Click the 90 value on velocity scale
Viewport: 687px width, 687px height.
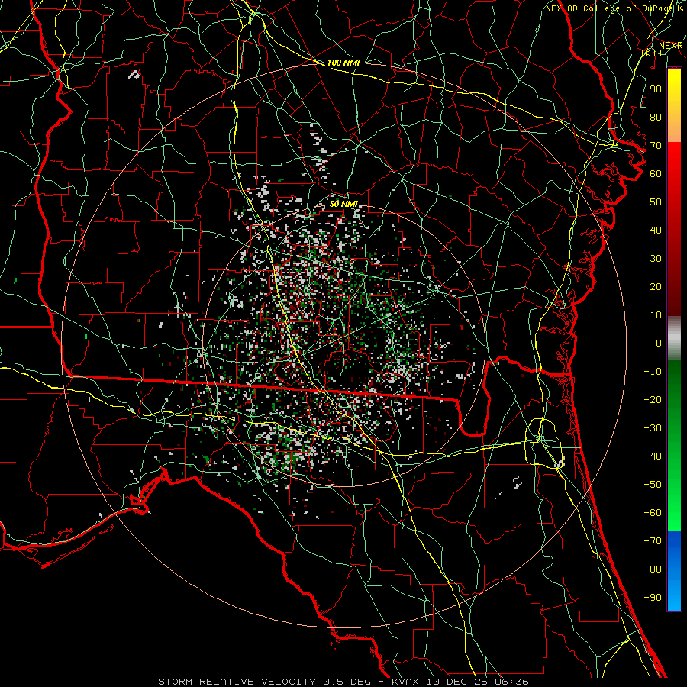pos(656,89)
